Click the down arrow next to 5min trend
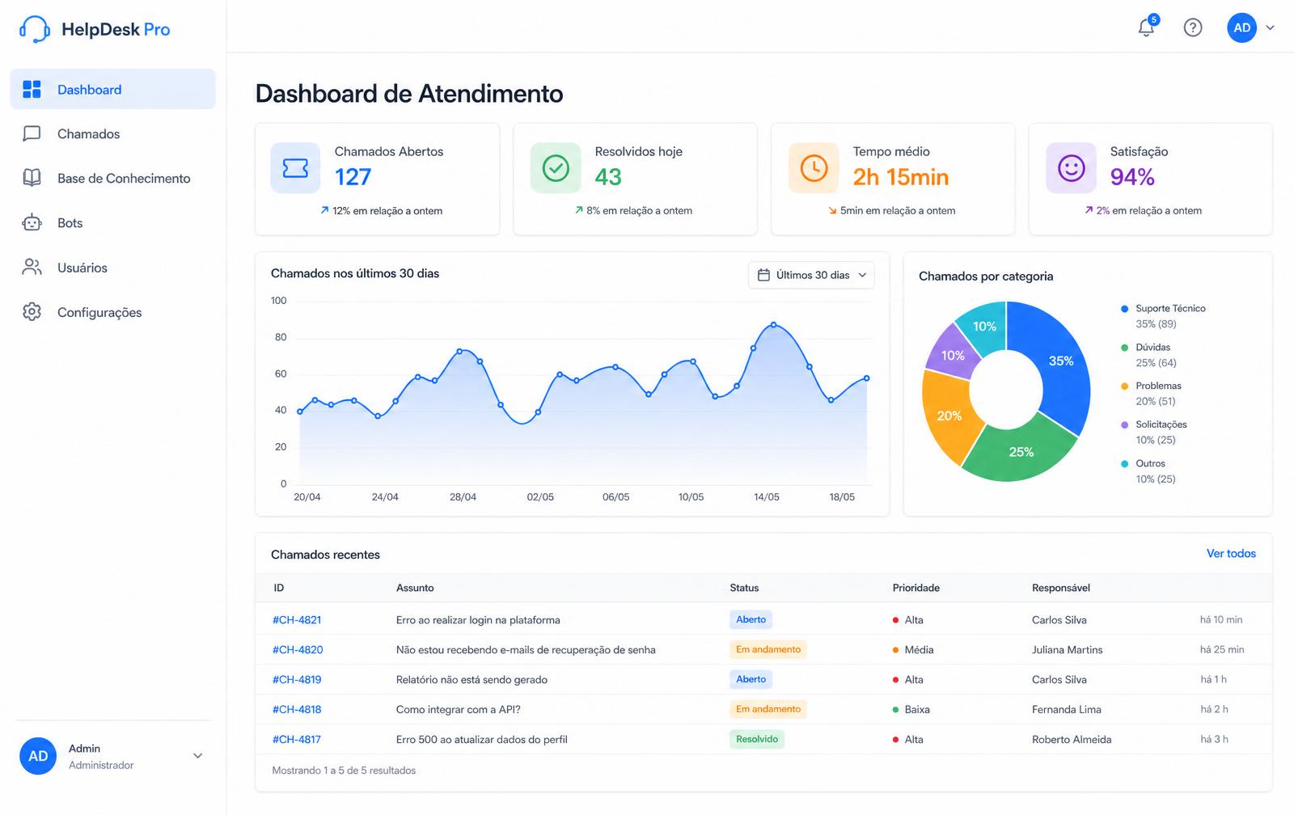 832,211
